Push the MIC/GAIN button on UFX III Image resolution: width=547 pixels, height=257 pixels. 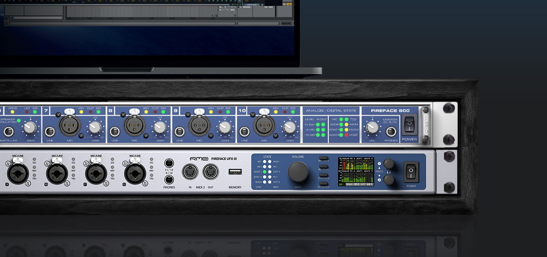[x=324, y=158]
